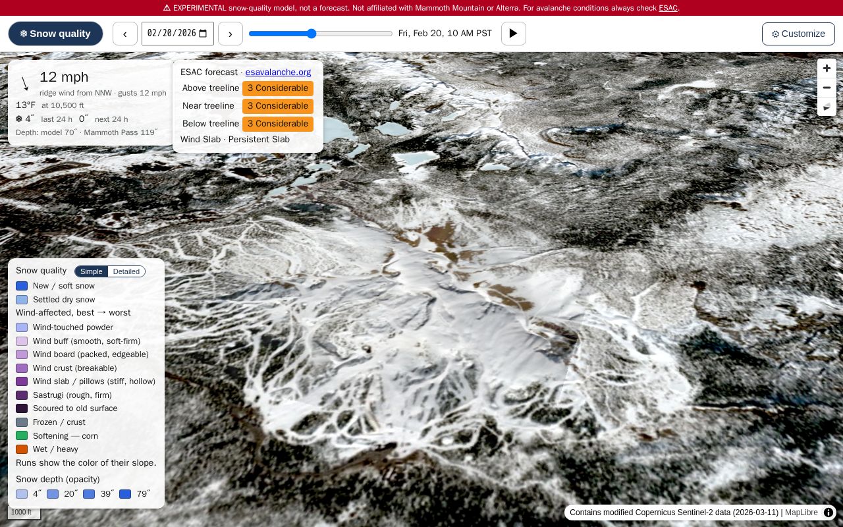Click the 4″ snow depth swatch
The width and height of the screenshot is (843, 527).
tap(22, 494)
